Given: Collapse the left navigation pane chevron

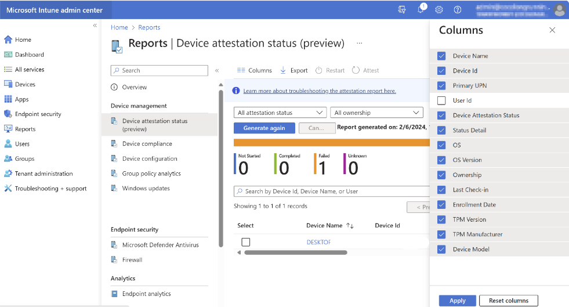Looking at the screenshot, I should [95, 26].
